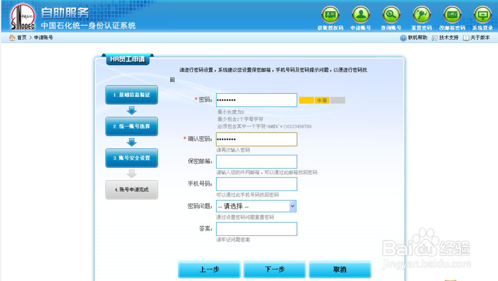The width and height of the screenshot is (498, 281).
Task: Click the 改邮箱密码 envelope icon
Action: 452,14
